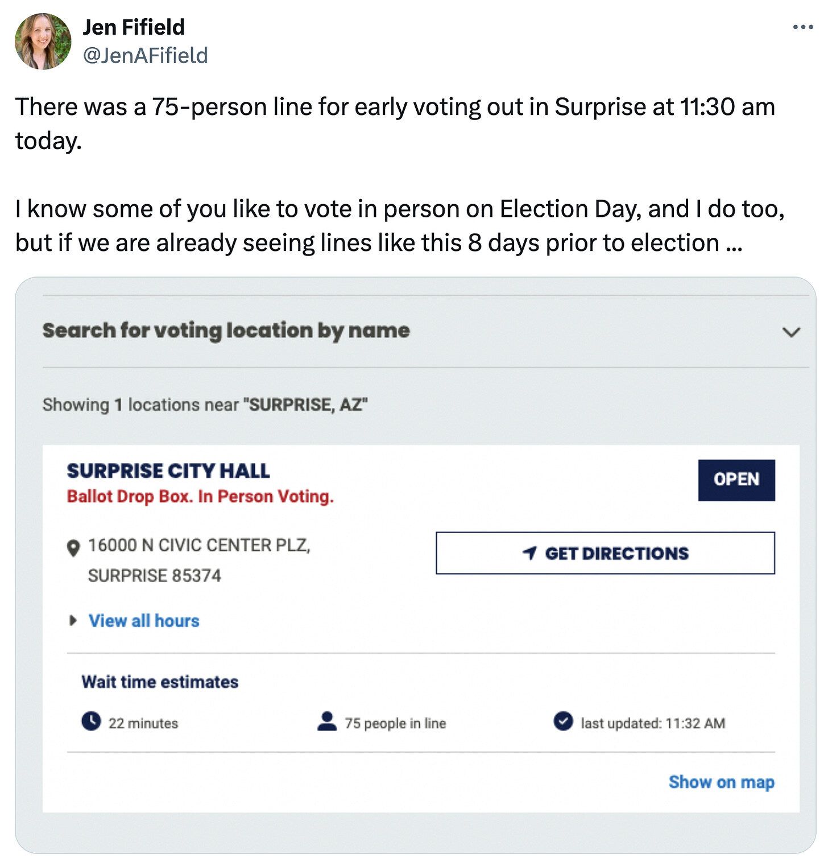Click the '75 people in line' text

point(395,723)
